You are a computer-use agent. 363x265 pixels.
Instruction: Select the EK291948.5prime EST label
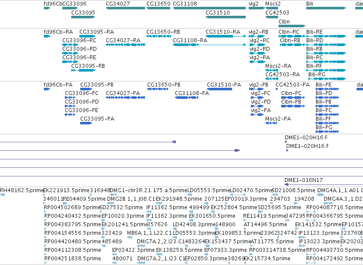pyautogui.click(x=179, y=199)
